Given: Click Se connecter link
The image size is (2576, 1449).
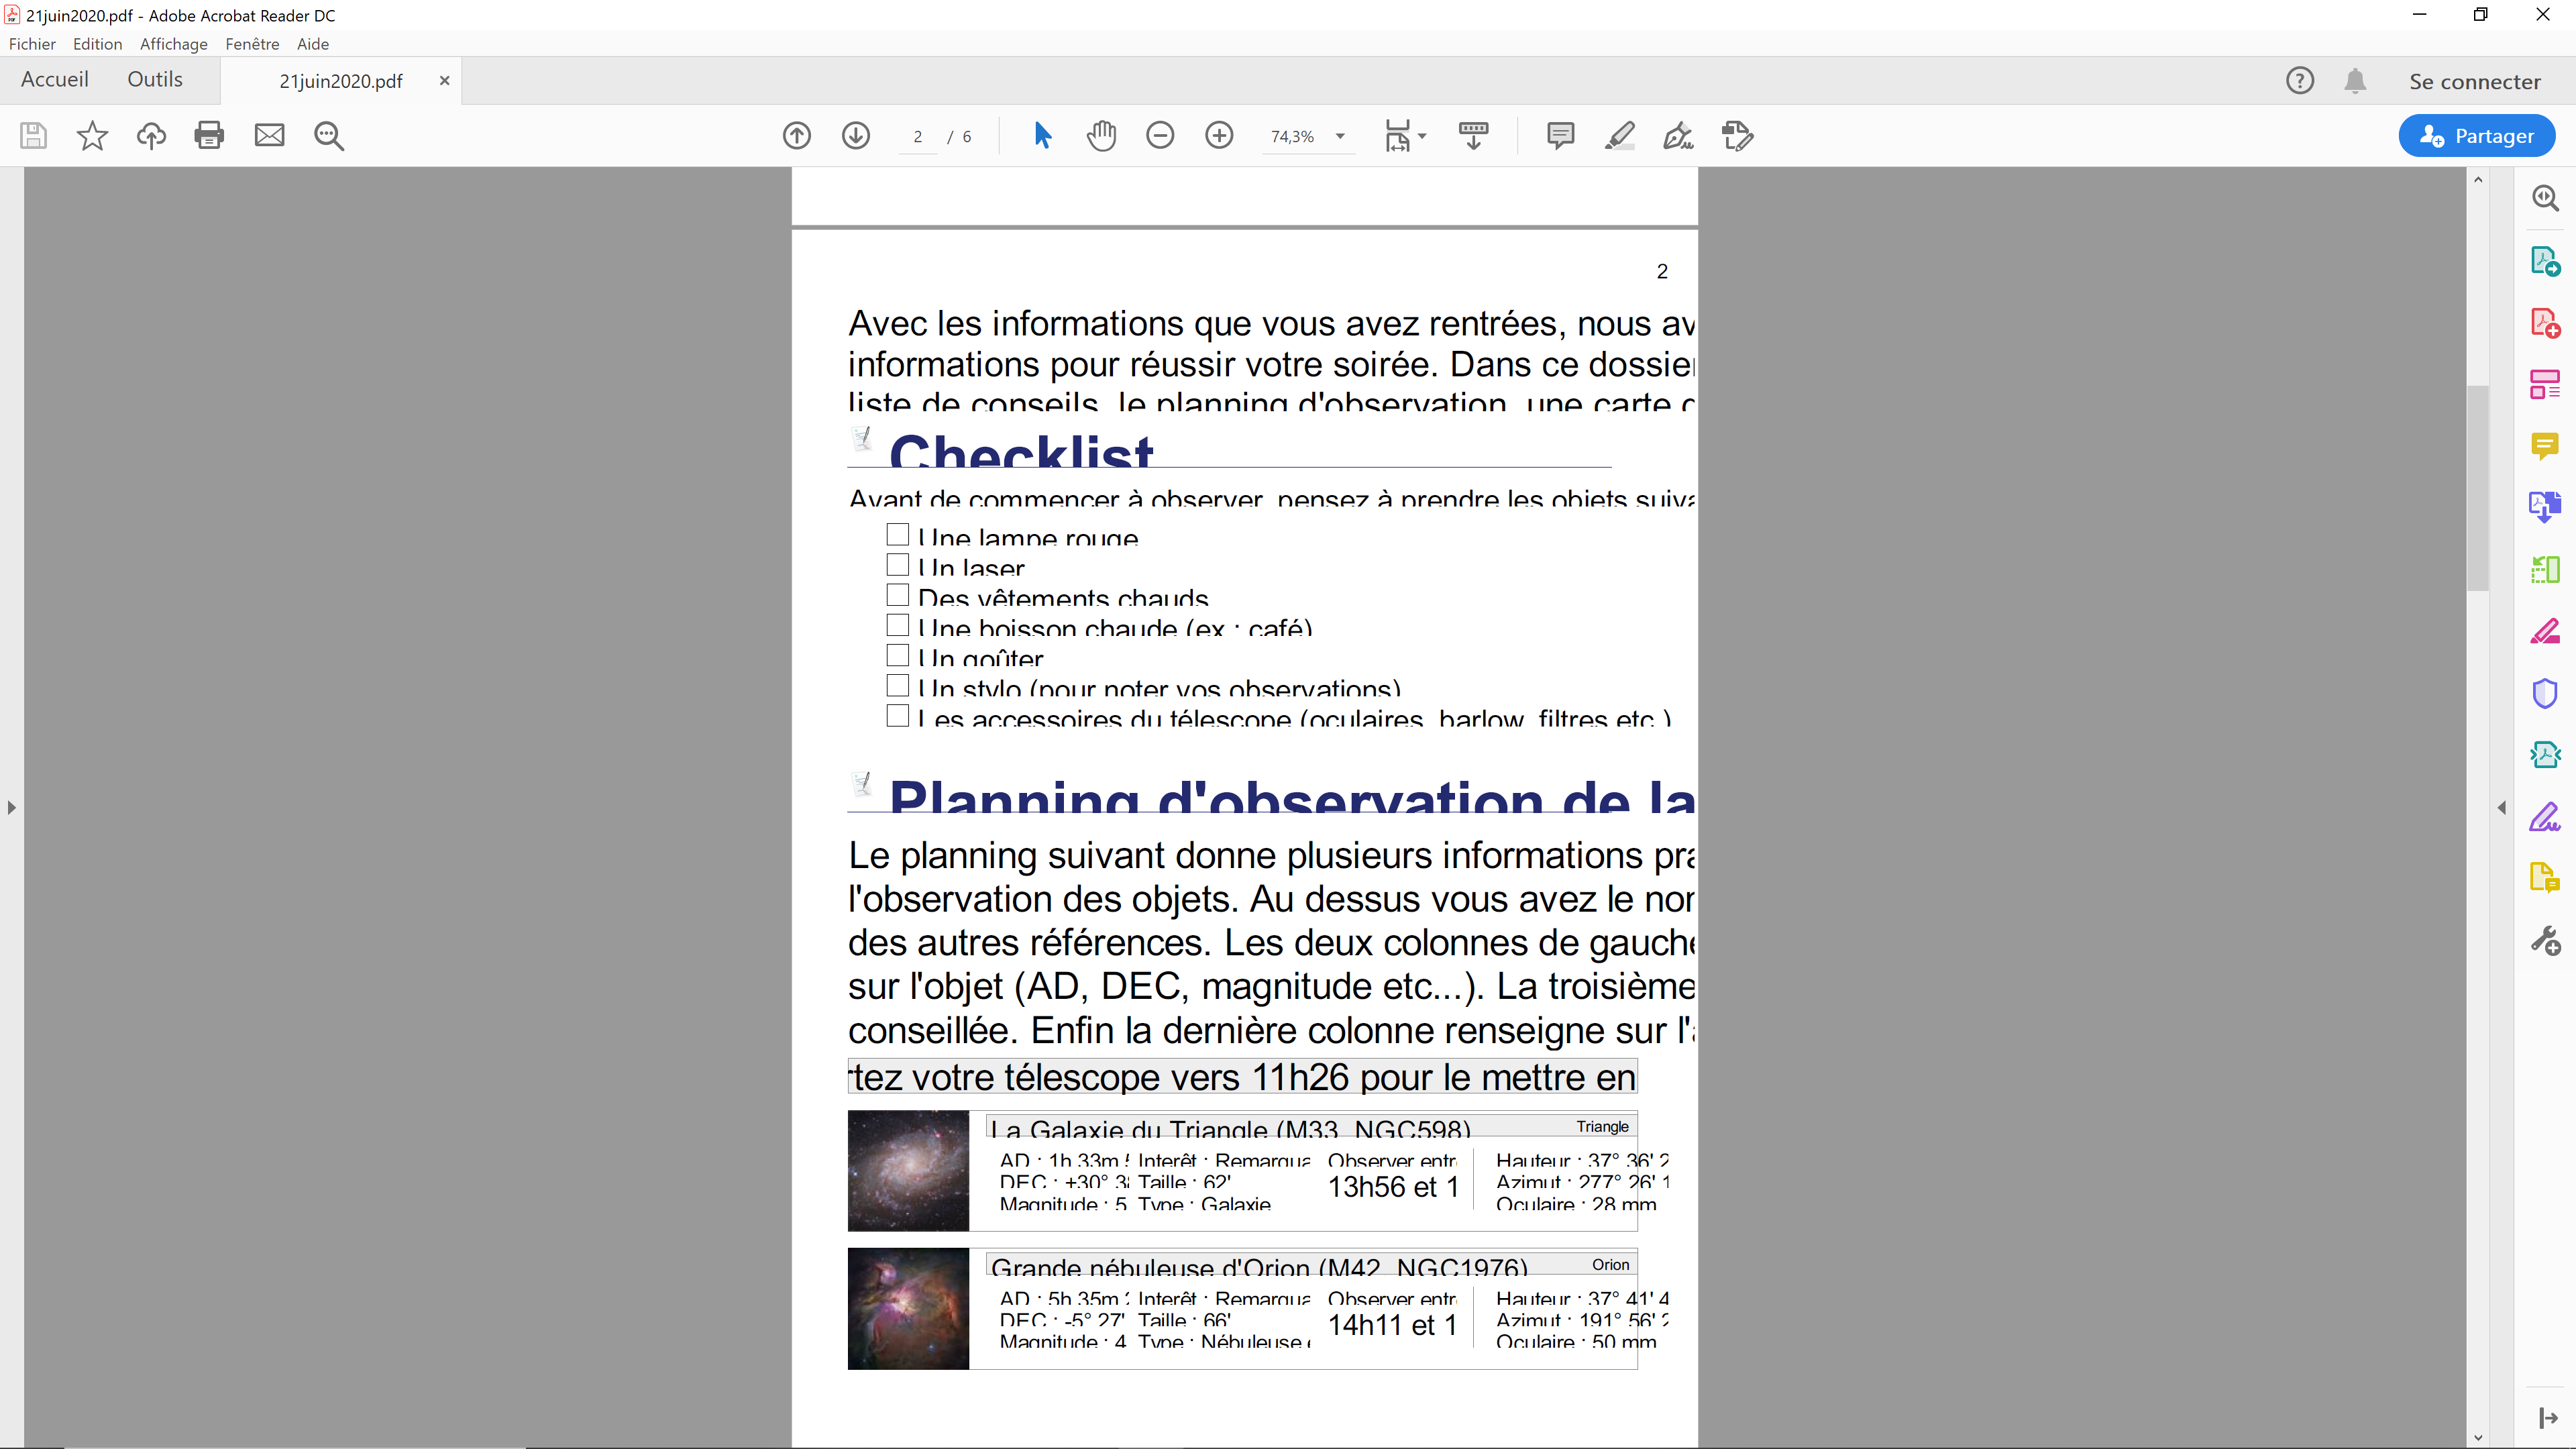Looking at the screenshot, I should click(x=2474, y=82).
